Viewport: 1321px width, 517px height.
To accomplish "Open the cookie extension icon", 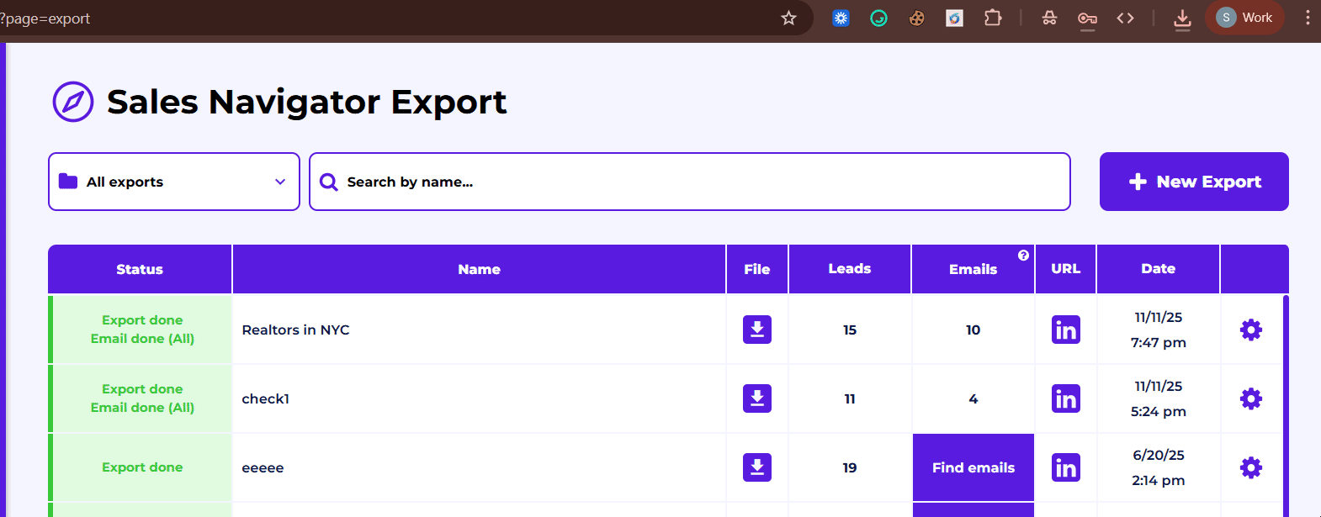I will [x=917, y=18].
